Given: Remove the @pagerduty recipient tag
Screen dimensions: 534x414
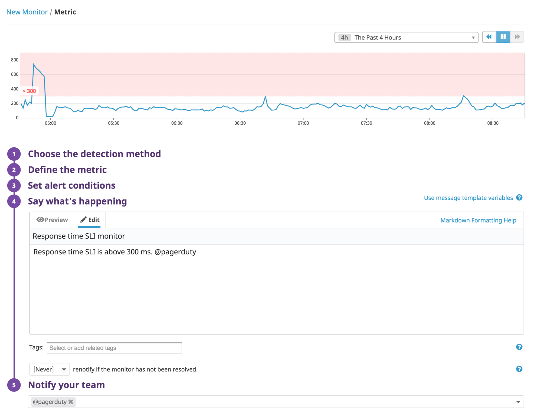Looking at the screenshot, I should tap(71, 402).
